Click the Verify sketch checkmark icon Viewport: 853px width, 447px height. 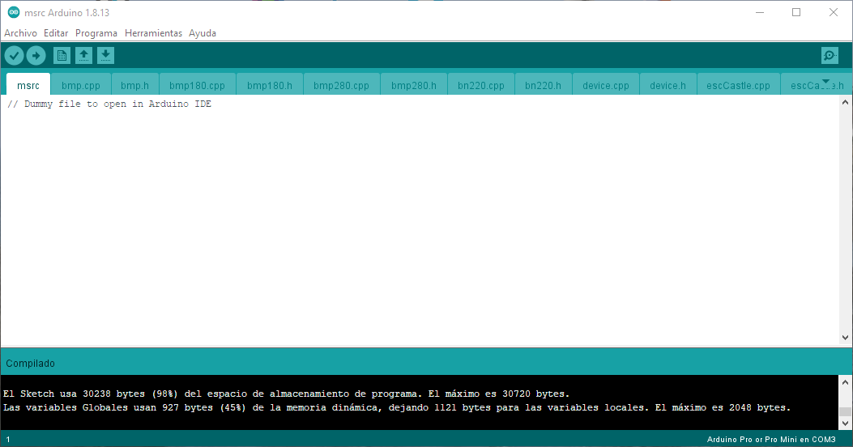[14, 55]
